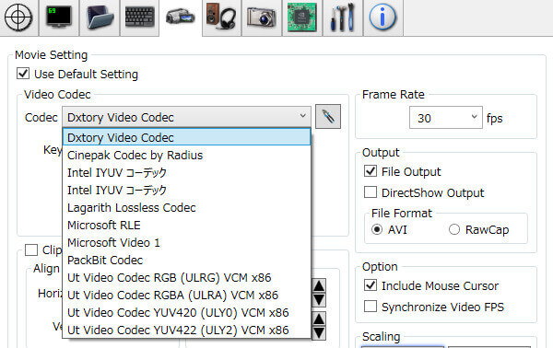This screenshot has height=348, width=553.
Task: Open the camera Screenshot settings tab
Action: tap(262, 17)
